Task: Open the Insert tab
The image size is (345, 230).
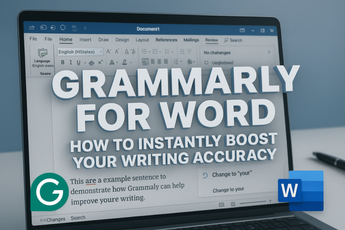Action: [x=85, y=40]
